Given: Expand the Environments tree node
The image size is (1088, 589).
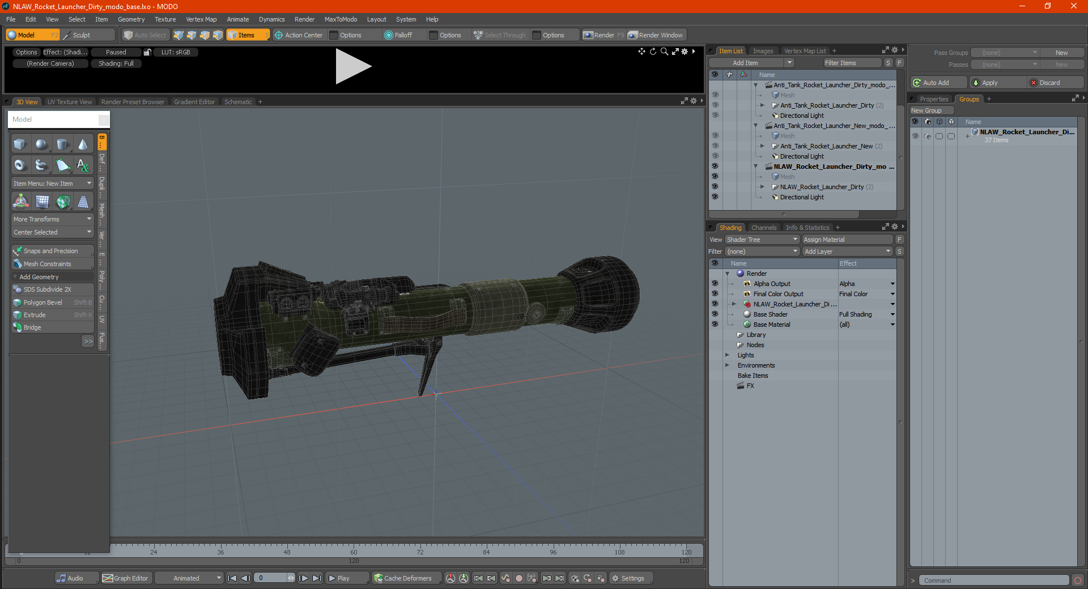Looking at the screenshot, I should pyautogui.click(x=727, y=365).
